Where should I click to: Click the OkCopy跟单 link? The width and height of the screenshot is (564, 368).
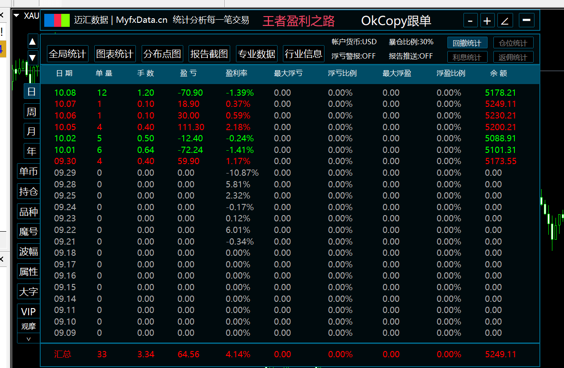pyautogui.click(x=396, y=21)
